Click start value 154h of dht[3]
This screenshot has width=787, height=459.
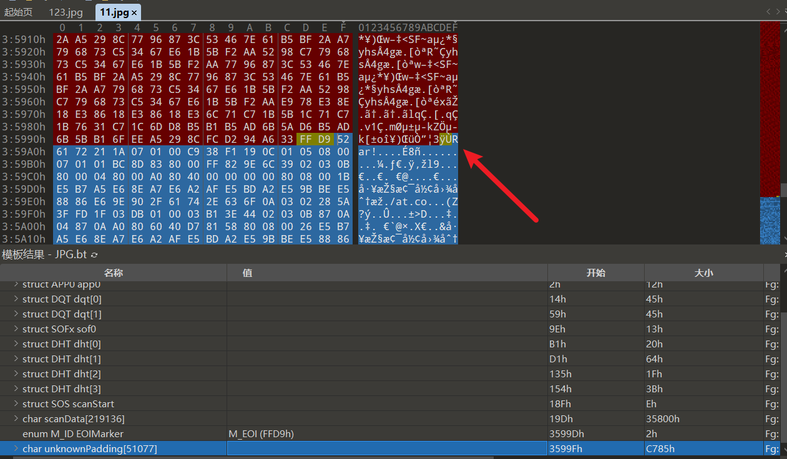point(560,389)
